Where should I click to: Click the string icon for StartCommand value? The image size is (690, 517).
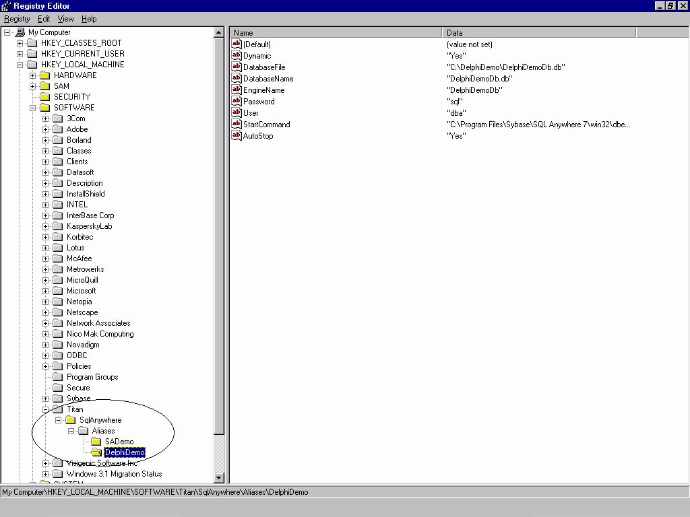[237, 125]
